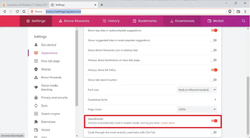Enable Show Brave Rewards icon in address bar
Screen dimensions: 250x138
tap(214, 50)
